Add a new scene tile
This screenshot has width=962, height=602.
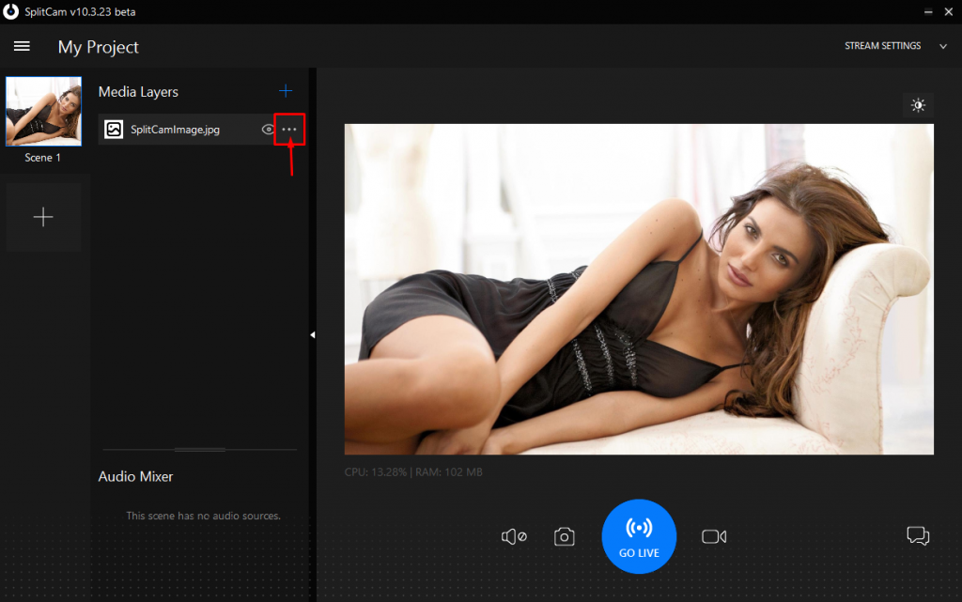pyautogui.click(x=43, y=217)
